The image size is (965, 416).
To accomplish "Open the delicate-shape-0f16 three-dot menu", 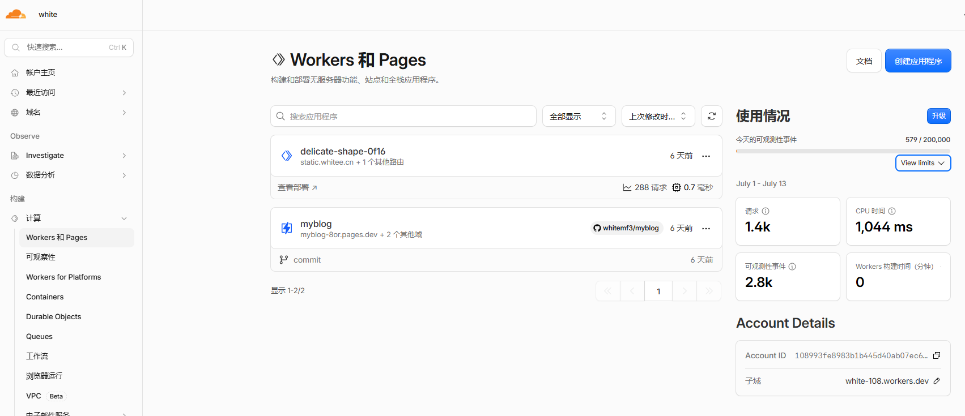I will 706,156.
